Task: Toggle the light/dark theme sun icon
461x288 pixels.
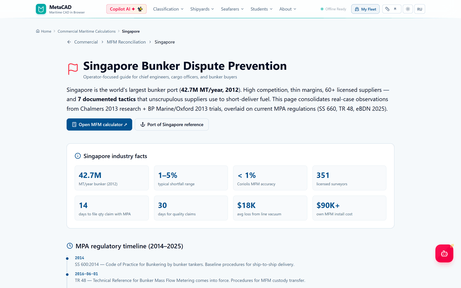Action: point(408,9)
